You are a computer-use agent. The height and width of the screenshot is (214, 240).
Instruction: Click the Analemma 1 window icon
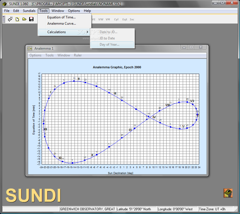[30, 48]
